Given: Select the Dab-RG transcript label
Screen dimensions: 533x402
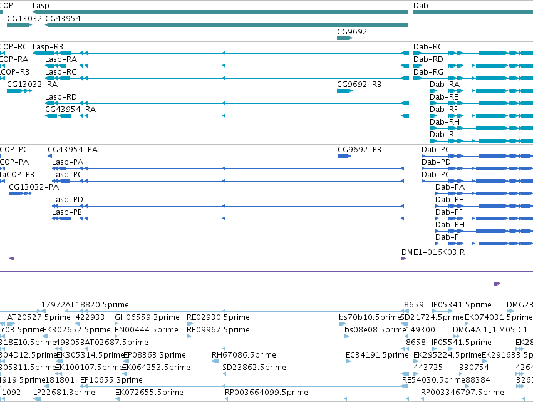Looking at the screenshot, I should click(428, 72).
